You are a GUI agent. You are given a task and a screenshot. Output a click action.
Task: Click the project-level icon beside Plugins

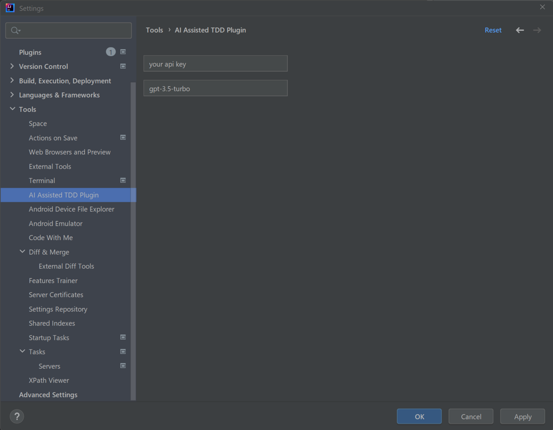tap(123, 52)
